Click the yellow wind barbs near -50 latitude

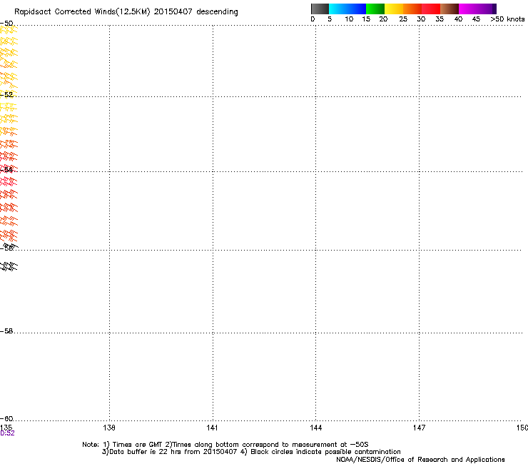click(9, 30)
